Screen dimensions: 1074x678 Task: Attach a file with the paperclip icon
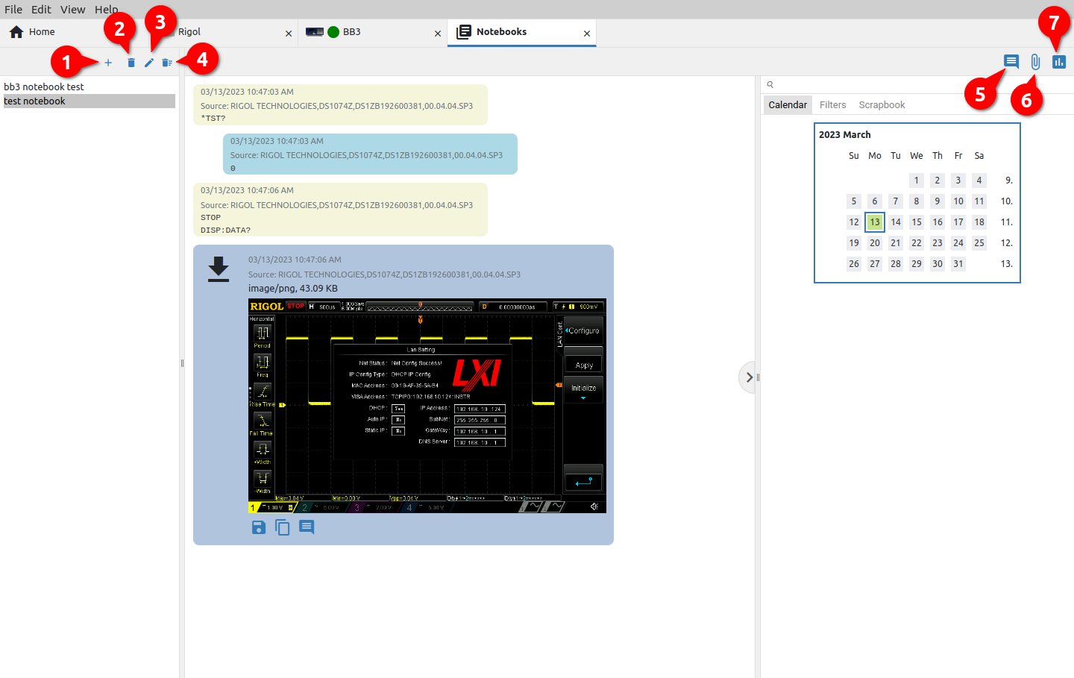coord(1035,61)
